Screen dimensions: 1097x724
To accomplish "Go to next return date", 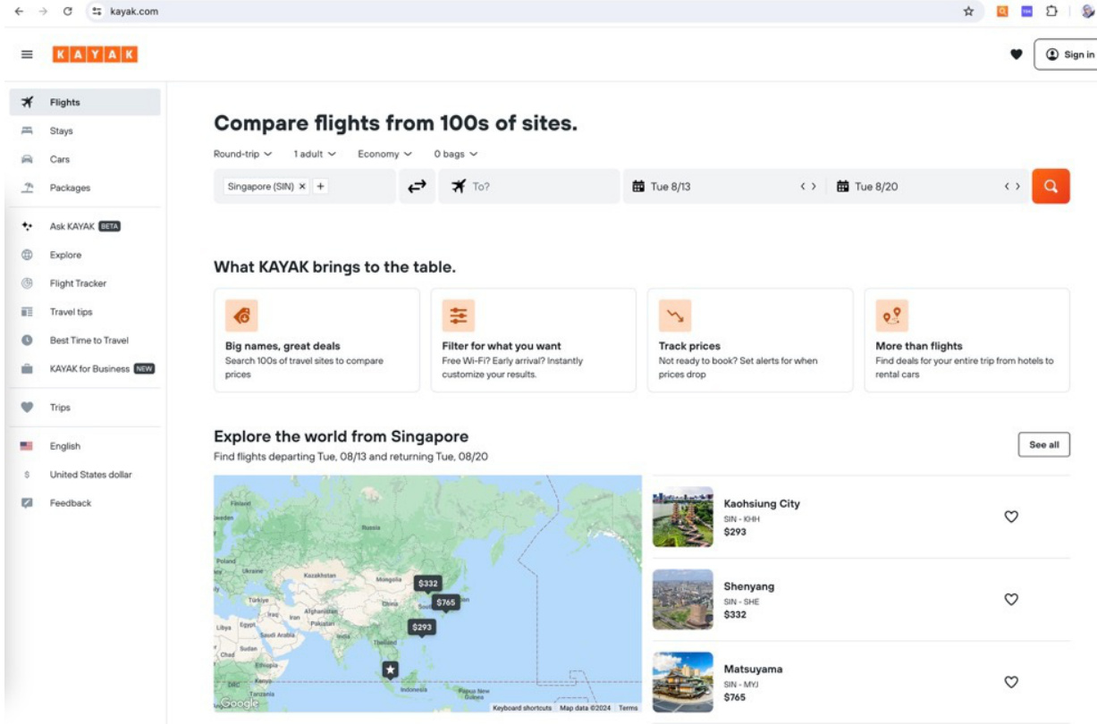I will (1017, 187).
